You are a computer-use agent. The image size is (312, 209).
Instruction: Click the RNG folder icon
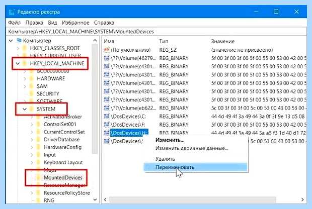(38, 200)
